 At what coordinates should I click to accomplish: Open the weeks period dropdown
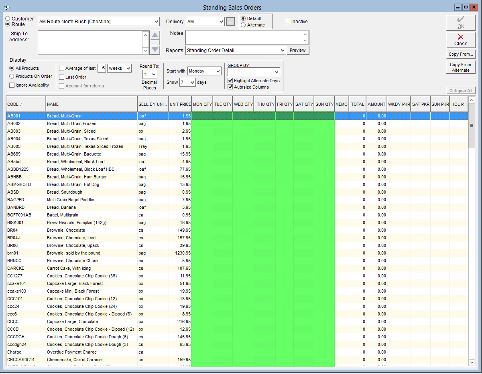(128, 69)
